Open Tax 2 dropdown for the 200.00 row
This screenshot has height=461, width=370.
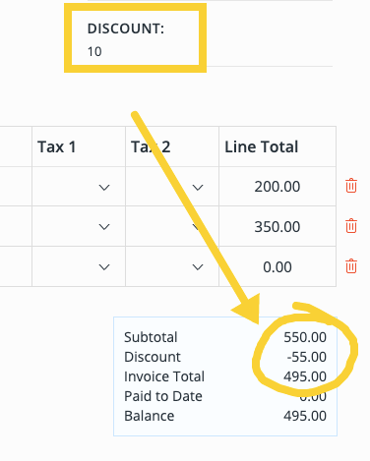point(172,187)
